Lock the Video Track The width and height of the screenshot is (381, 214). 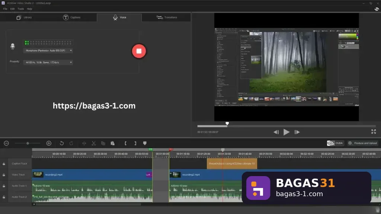pos(4,175)
